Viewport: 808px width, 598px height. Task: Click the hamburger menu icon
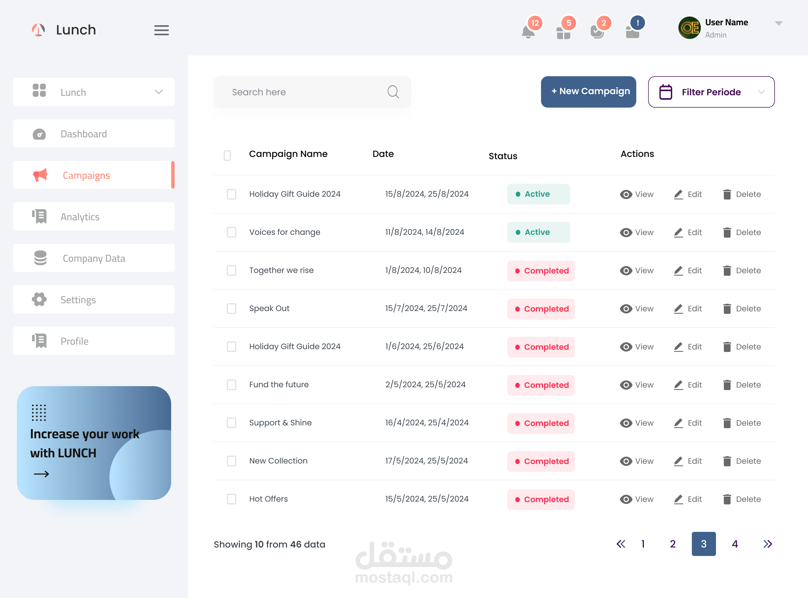click(161, 30)
